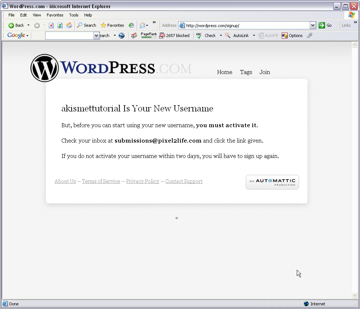Click the popup blocker 2657 blocked icon
Screen dimensions: 360x309
click(162, 36)
